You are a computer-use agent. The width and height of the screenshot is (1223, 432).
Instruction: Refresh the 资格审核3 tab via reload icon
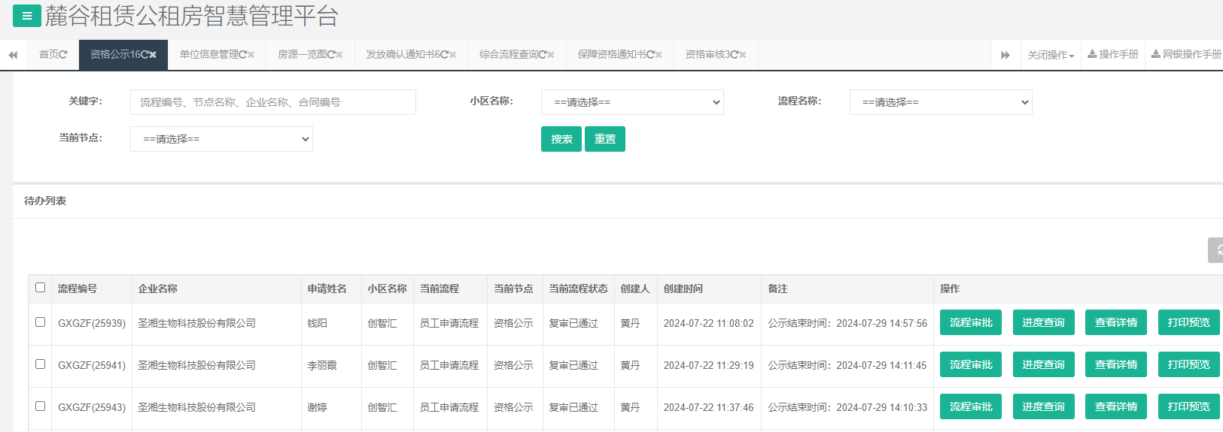pyautogui.click(x=734, y=55)
